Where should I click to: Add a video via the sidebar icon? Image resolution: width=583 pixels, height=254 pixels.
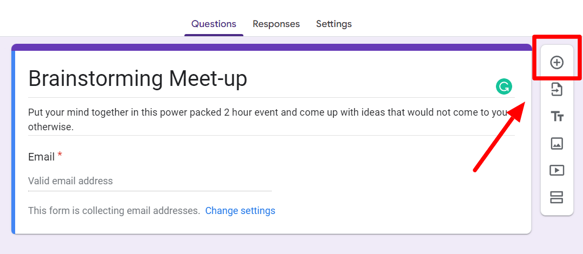[556, 170]
